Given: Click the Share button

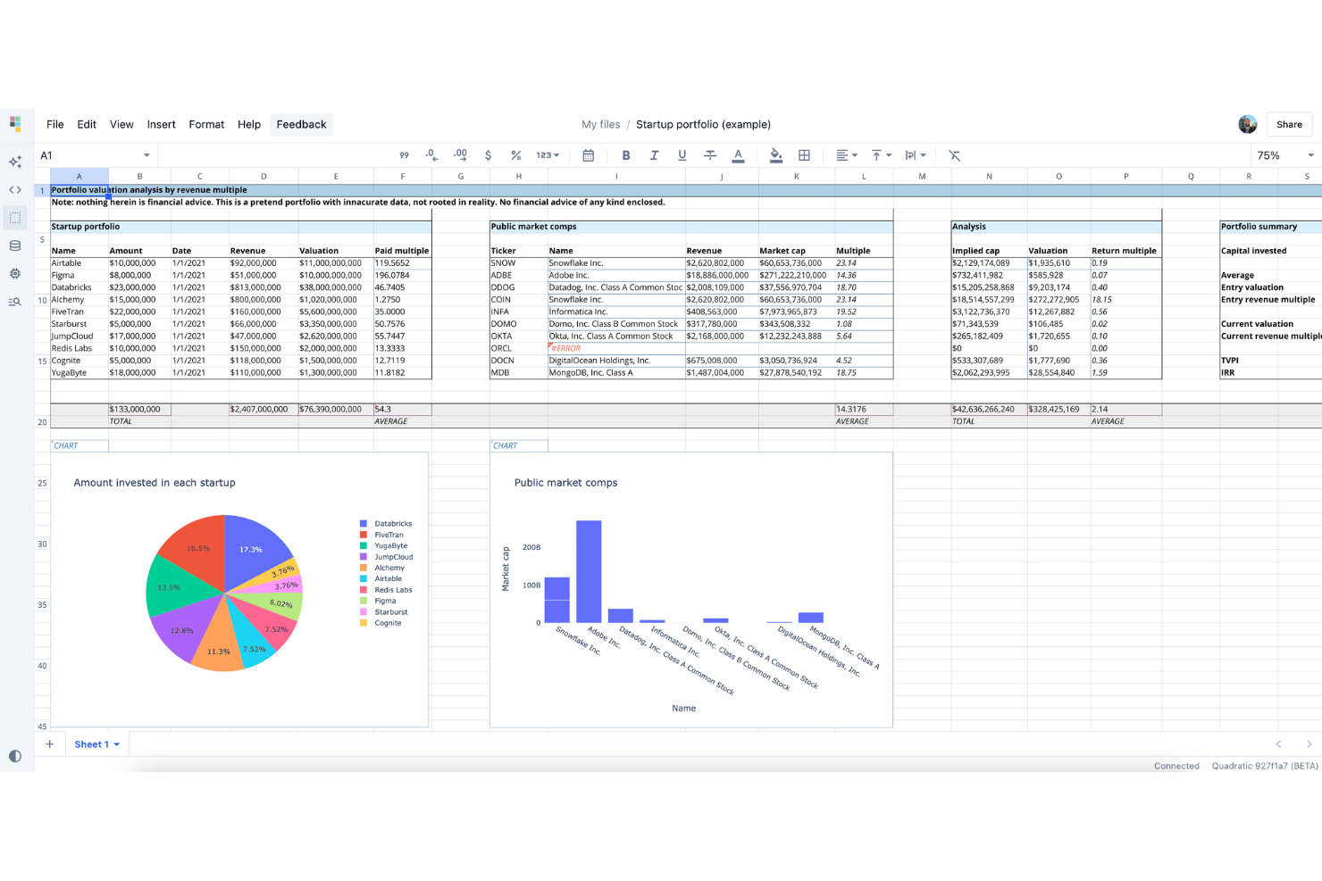Looking at the screenshot, I should pyautogui.click(x=1289, y=124).
